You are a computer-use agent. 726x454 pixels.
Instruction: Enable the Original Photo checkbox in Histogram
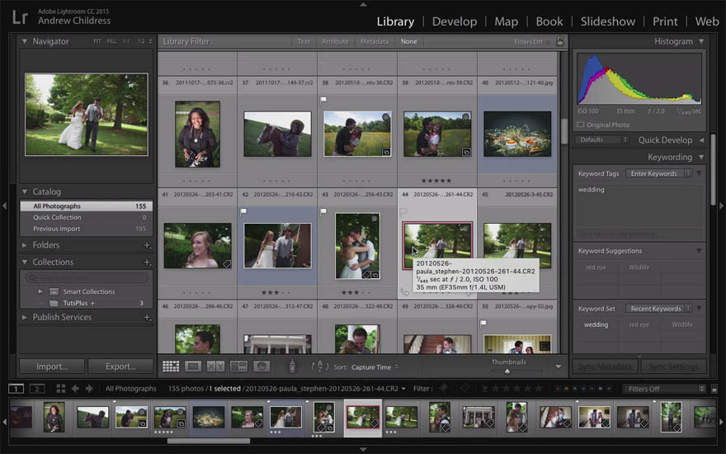(x=580, y=125)
